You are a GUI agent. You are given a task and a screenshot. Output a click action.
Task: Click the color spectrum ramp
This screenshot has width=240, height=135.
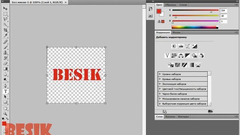coord(195,27)
